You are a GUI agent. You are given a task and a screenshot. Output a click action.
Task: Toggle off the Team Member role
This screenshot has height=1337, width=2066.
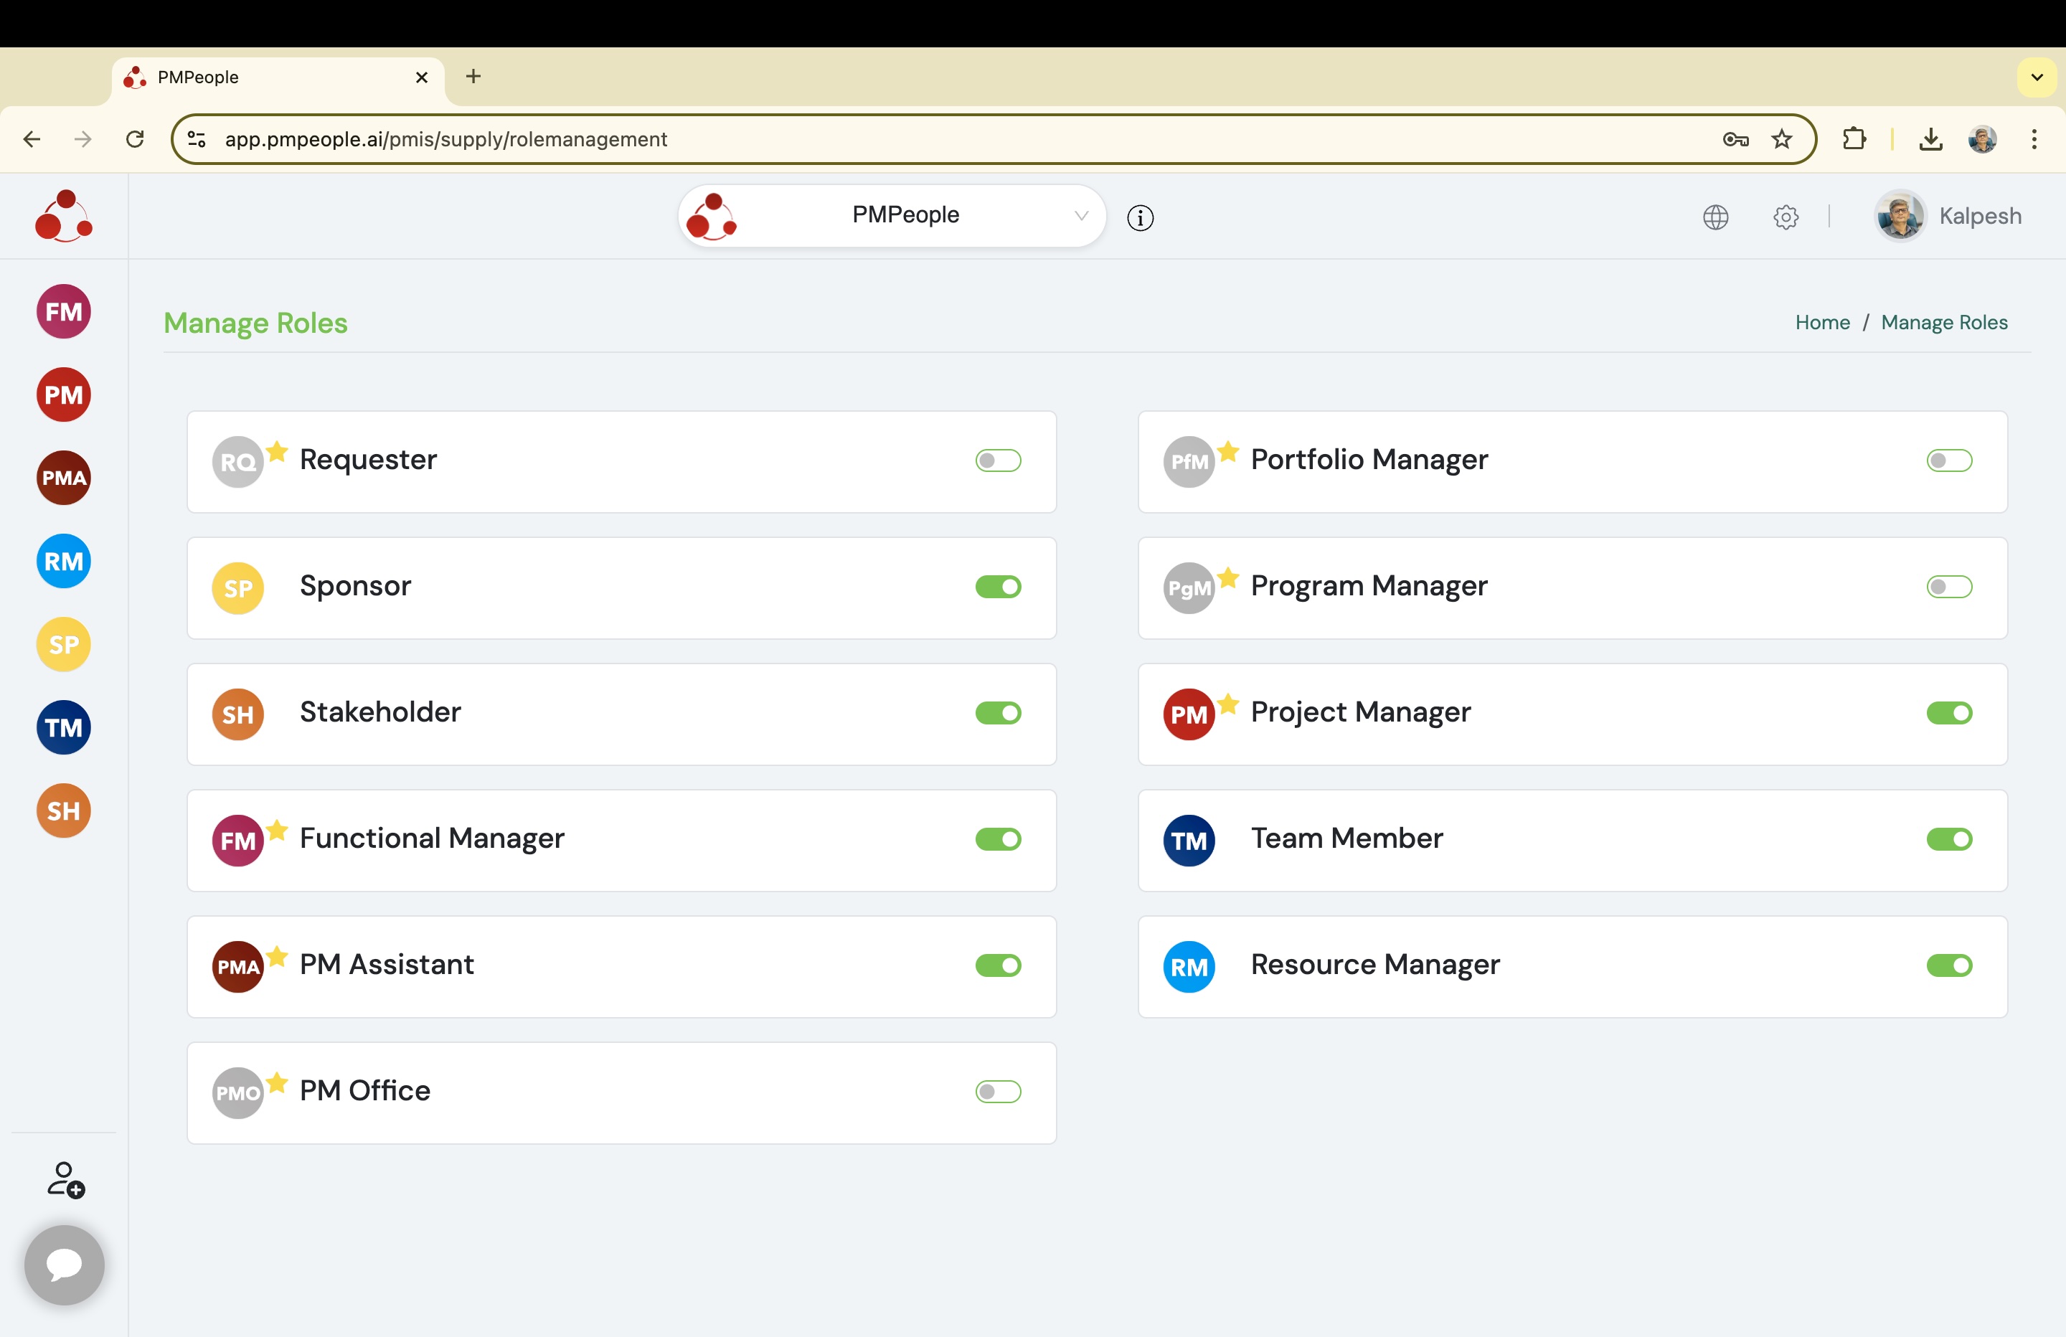tap(1949, 838)
